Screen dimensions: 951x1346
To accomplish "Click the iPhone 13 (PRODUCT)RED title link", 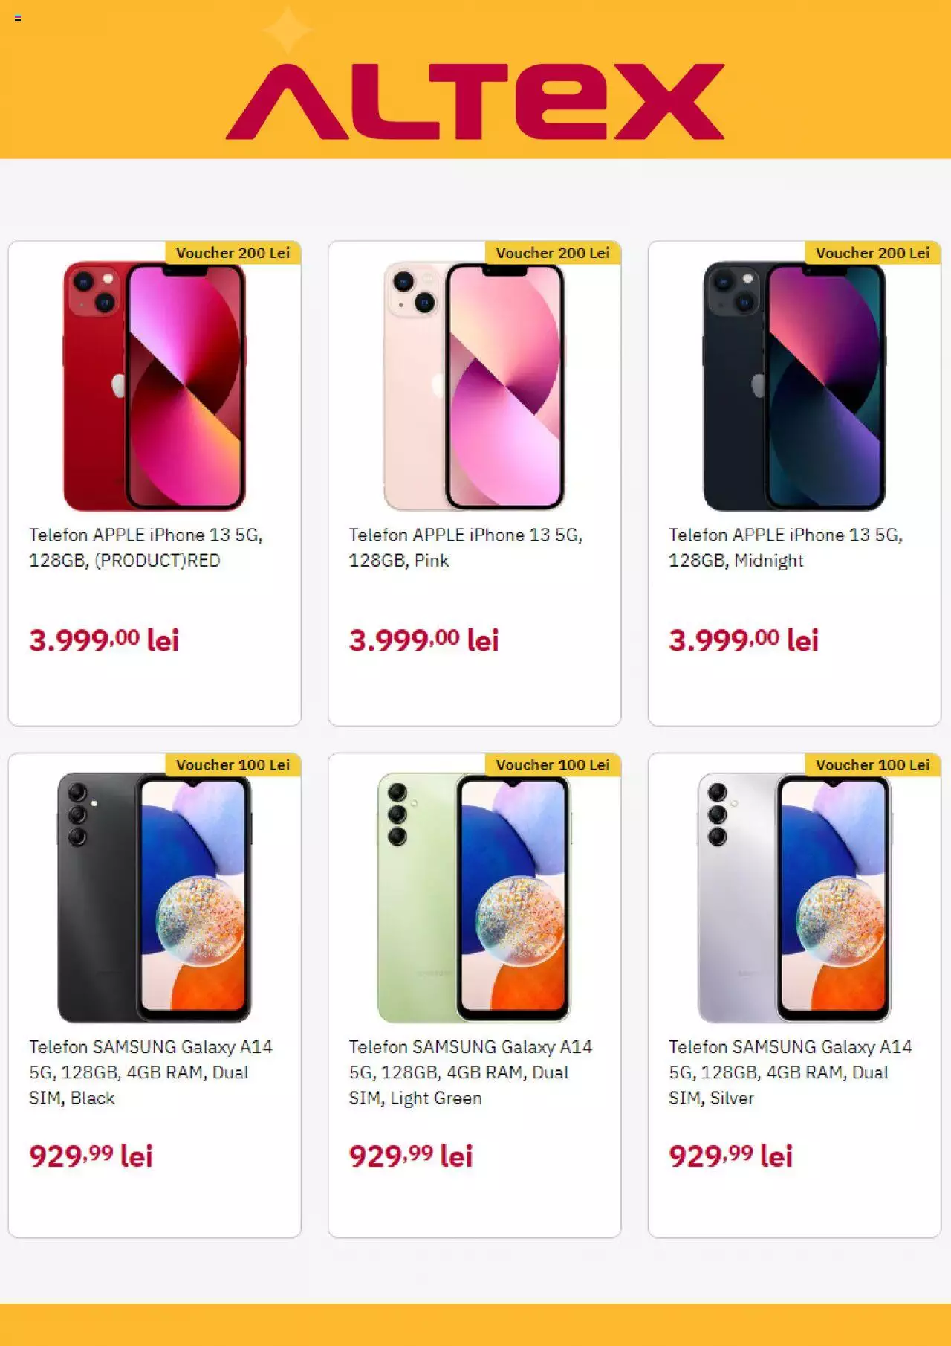I will (x=146, y=547).
